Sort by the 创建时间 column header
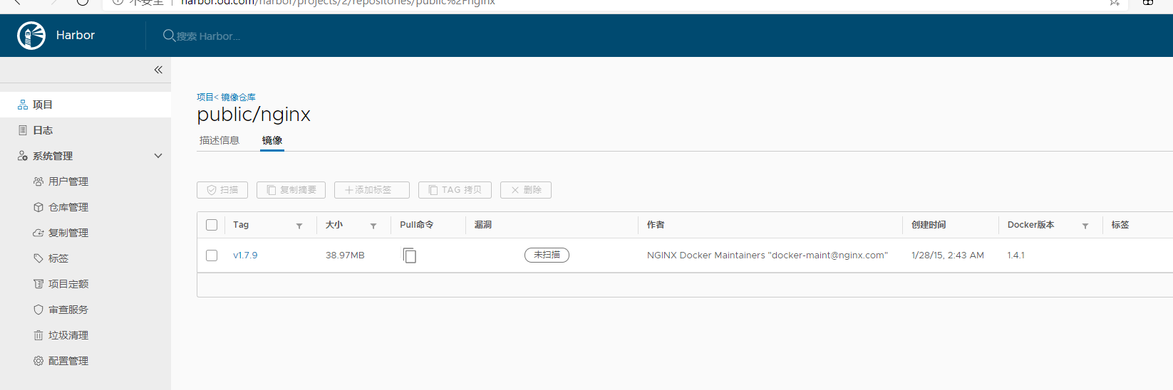The width and height of the screenshot is (1173, 390). click(x=929, y=225)
